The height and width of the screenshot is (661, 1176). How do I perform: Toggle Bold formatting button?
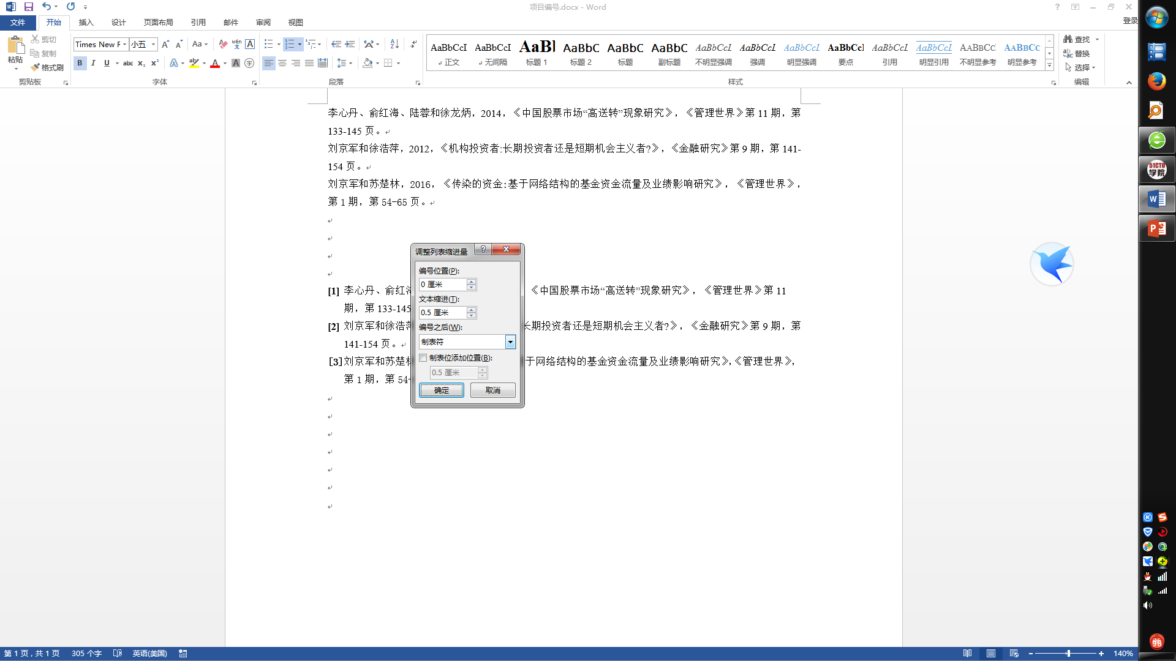coord(80,63)
